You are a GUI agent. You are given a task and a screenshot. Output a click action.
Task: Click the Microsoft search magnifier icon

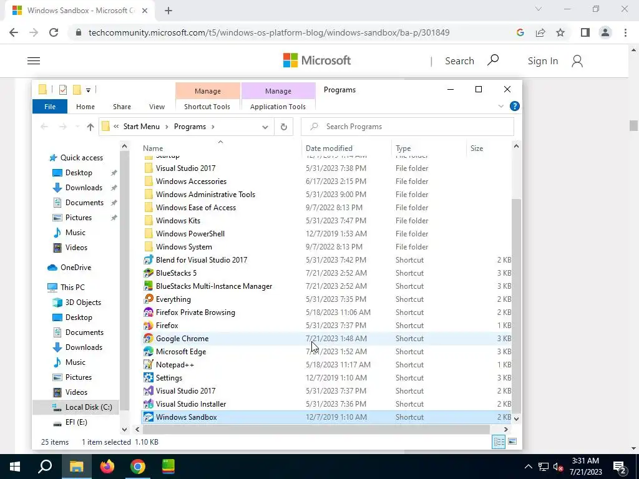pyautogui.click(x=493, y=60)
